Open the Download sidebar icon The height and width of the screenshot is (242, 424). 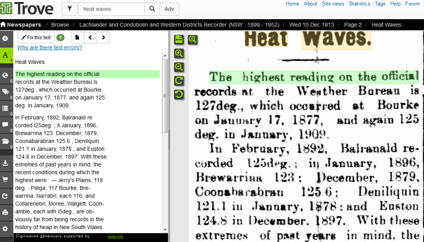[5, 163]
